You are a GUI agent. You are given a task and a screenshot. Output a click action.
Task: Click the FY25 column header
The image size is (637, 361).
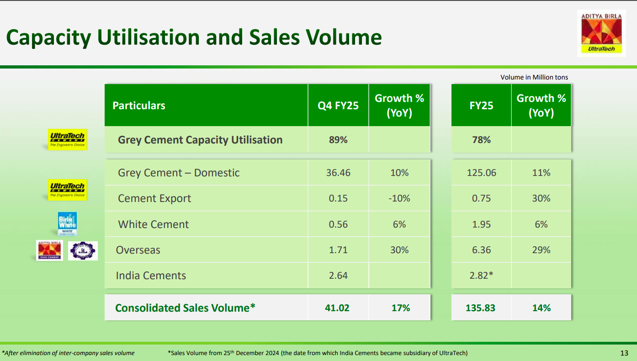[481, 106]
